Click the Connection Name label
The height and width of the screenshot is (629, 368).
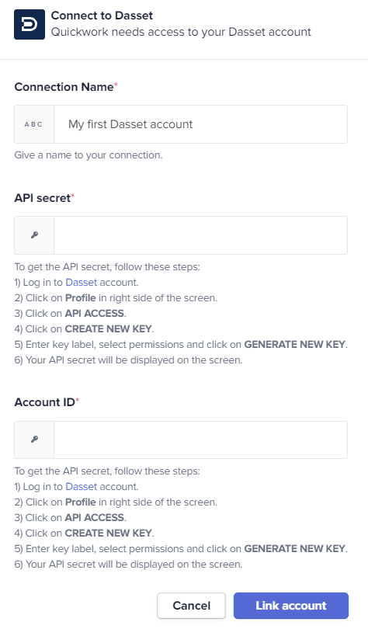point(64,87)
